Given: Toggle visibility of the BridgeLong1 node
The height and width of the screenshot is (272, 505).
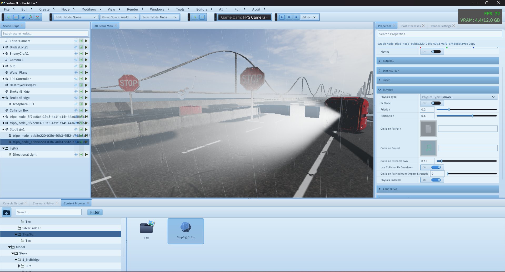Looking at the screenshot, I should click(x=76, y=47).
